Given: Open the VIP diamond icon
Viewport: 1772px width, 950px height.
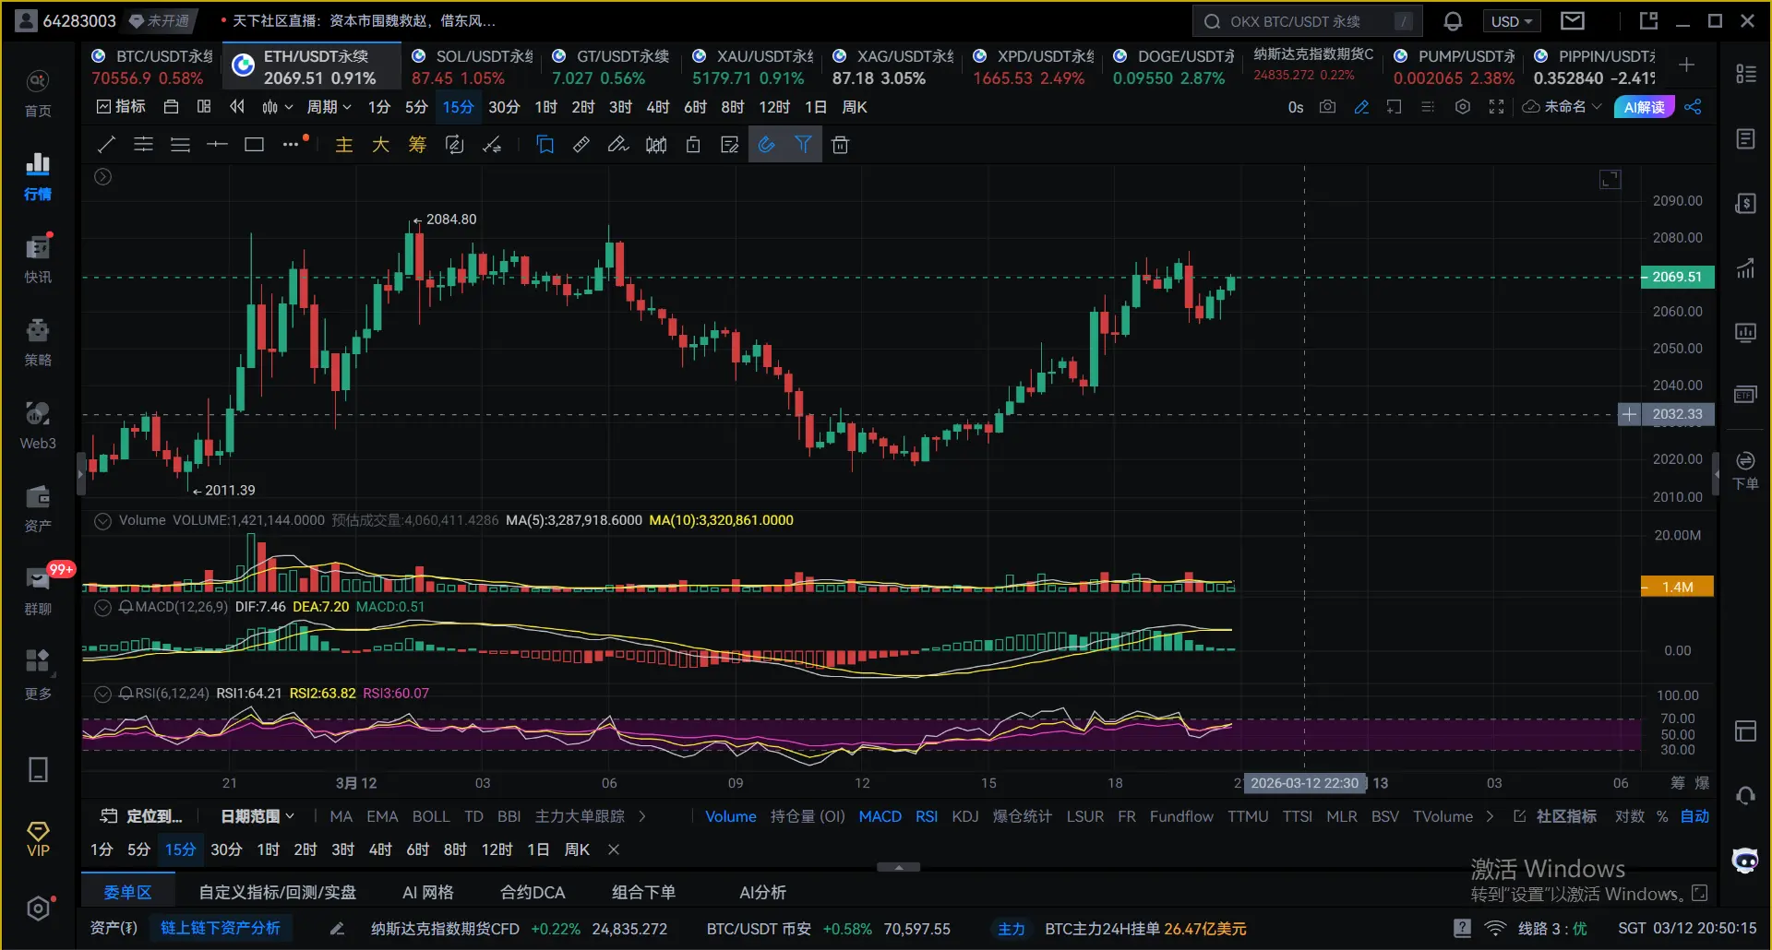Looking at the screenshot, I should (38, 839).
